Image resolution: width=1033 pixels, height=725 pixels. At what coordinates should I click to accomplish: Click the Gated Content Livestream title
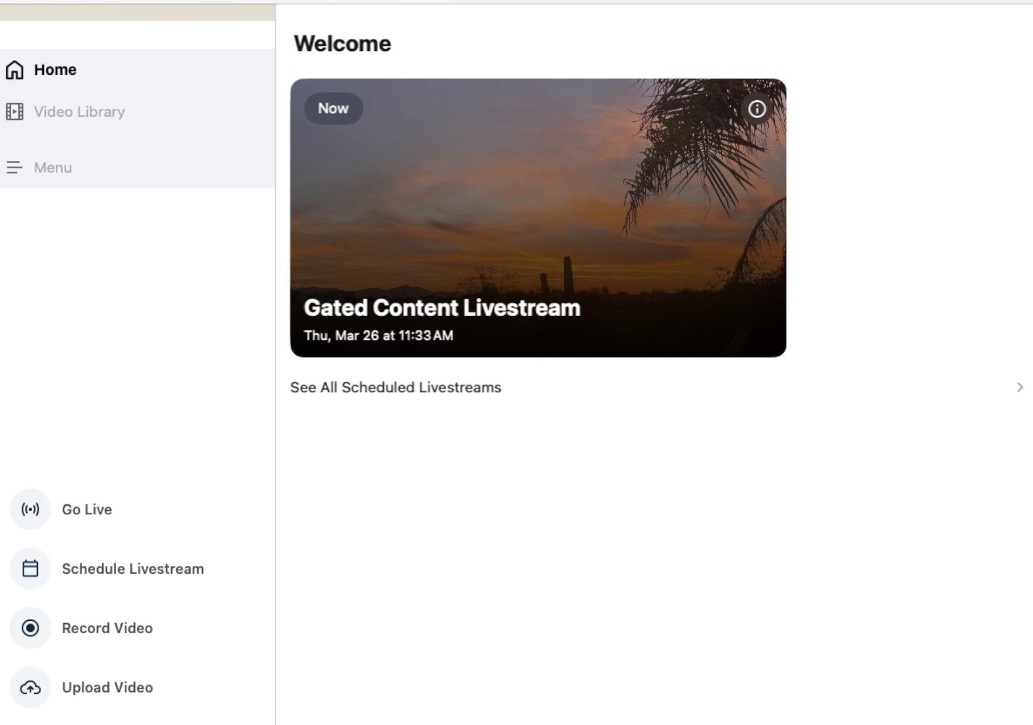pos(442,308)
